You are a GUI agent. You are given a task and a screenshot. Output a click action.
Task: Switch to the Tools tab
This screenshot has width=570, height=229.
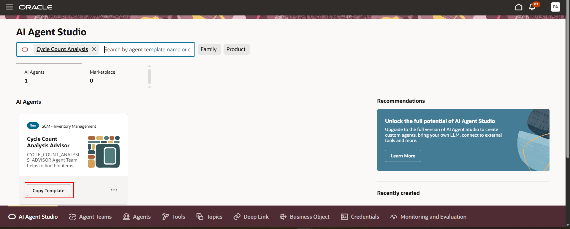coord(173,217)
